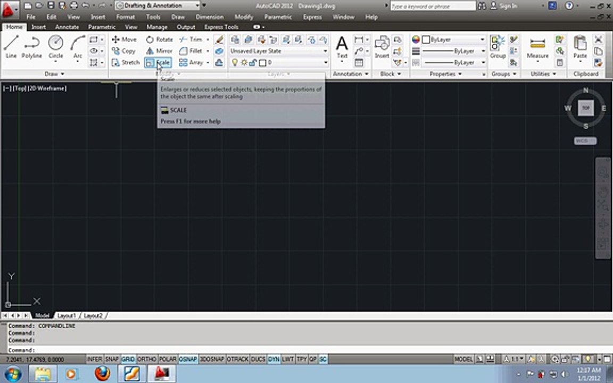Click the Trim tool
Image resolution: width=613 pixels, height=383 pixels.
[x=191, y=39]
